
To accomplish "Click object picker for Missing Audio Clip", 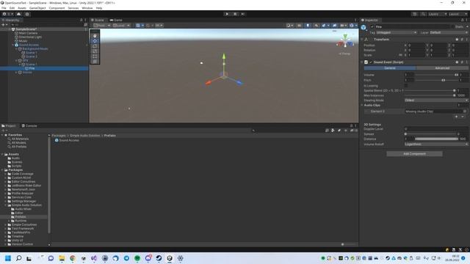I will [464, 111].
